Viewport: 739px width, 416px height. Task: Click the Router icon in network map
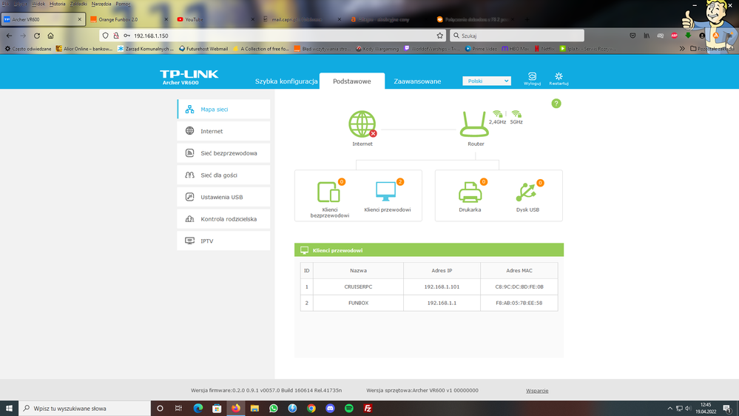click(x=475, y=124)
